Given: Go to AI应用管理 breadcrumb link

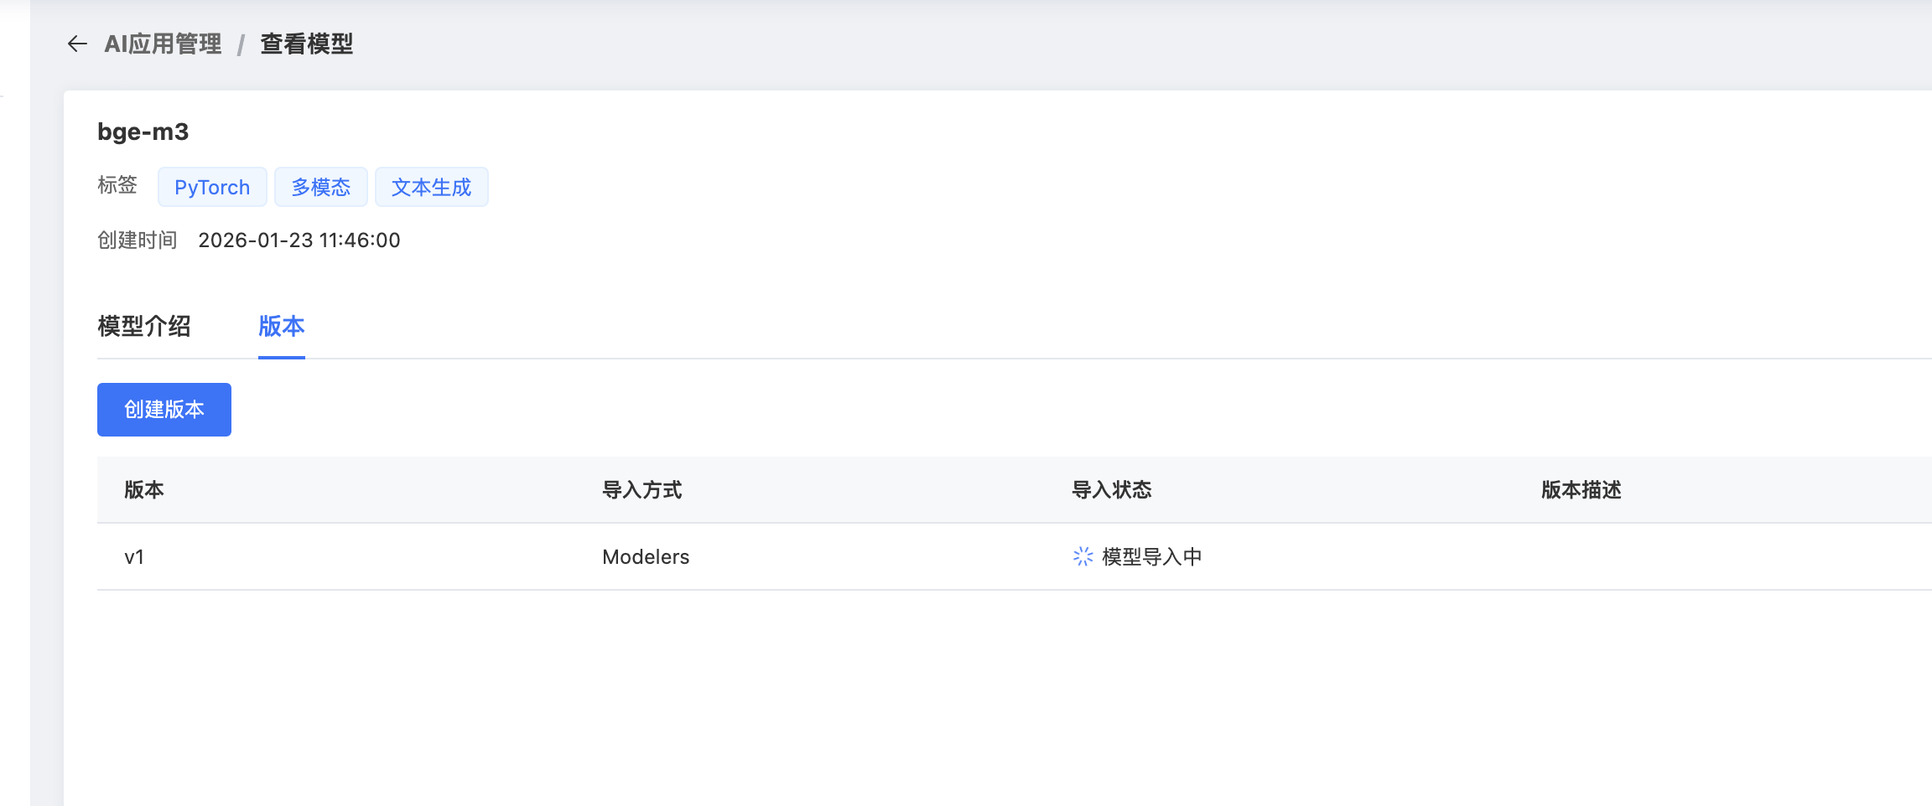Looking at the screenshot, I should (x=163, y=44).
